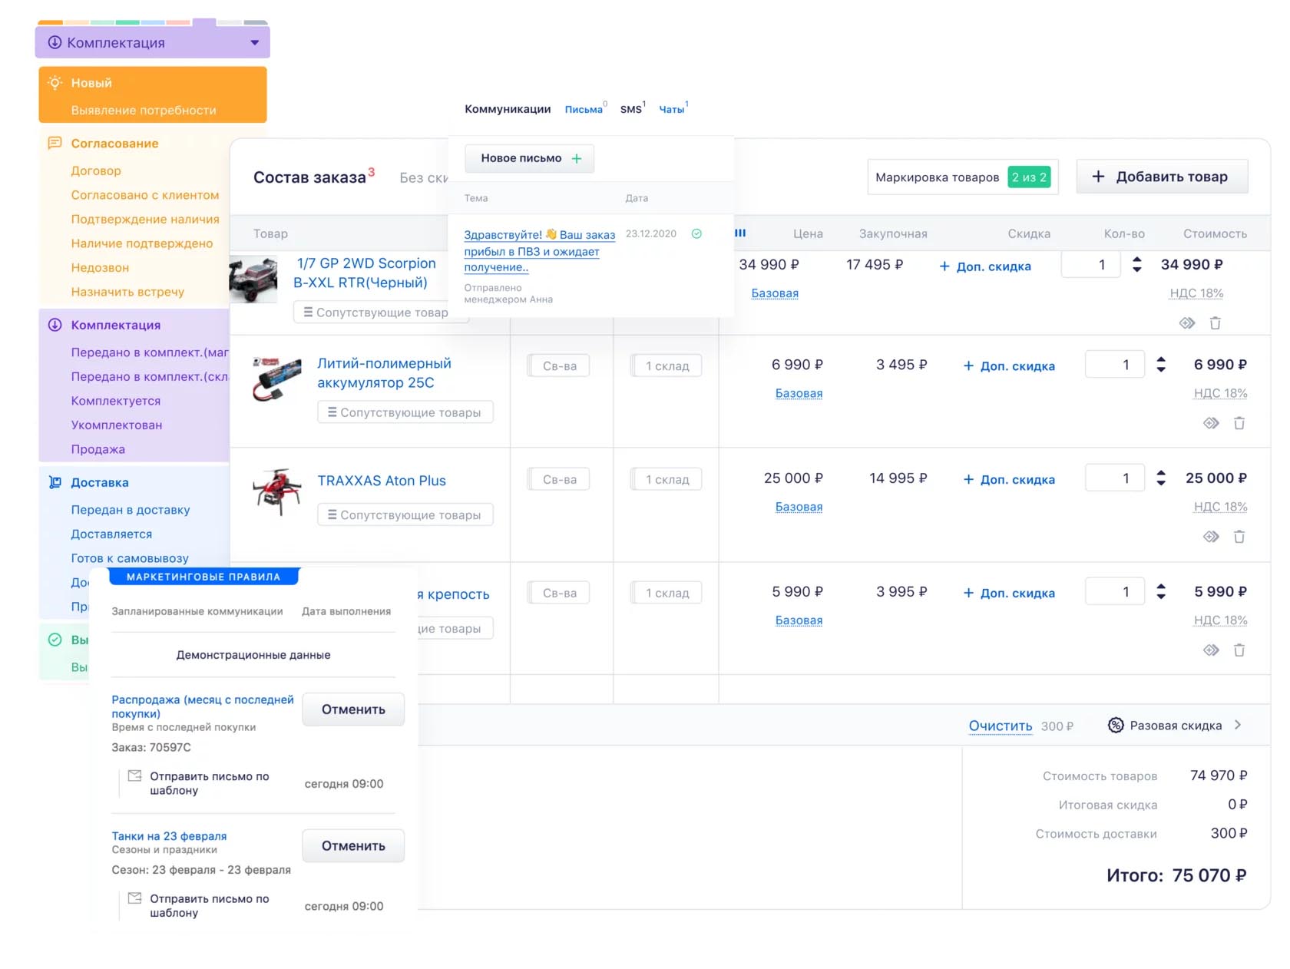
Task: Select status Комплектуется
Action: [116, 401]
